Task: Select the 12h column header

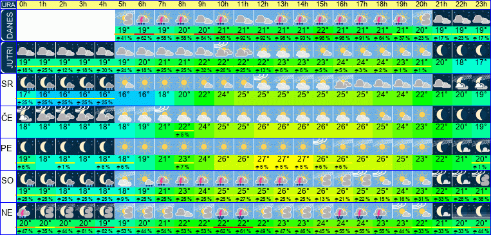Action: click(x=263, y=5)
